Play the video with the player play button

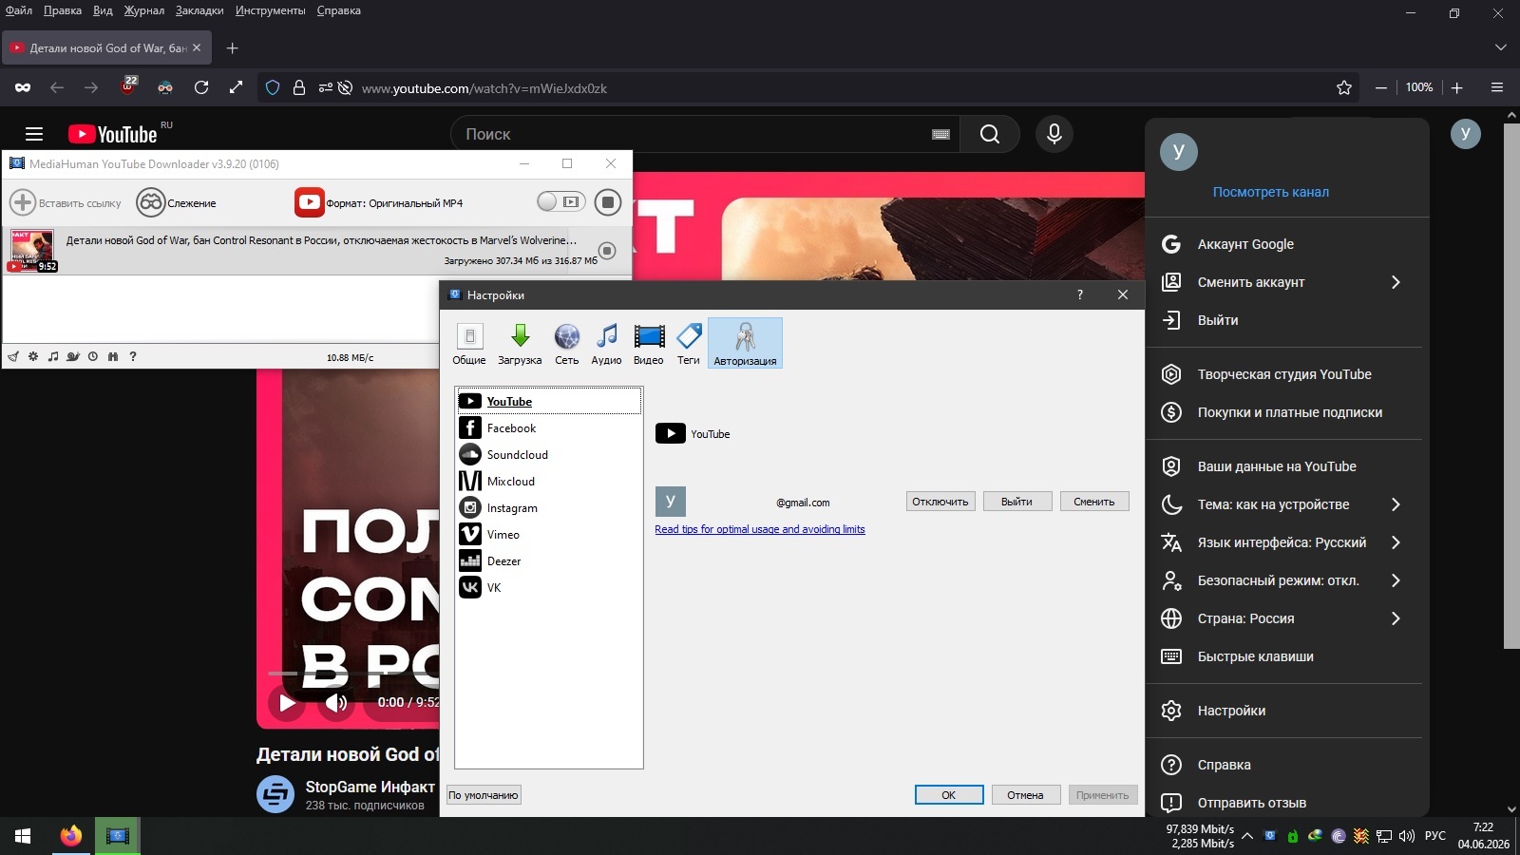point(287,703)
